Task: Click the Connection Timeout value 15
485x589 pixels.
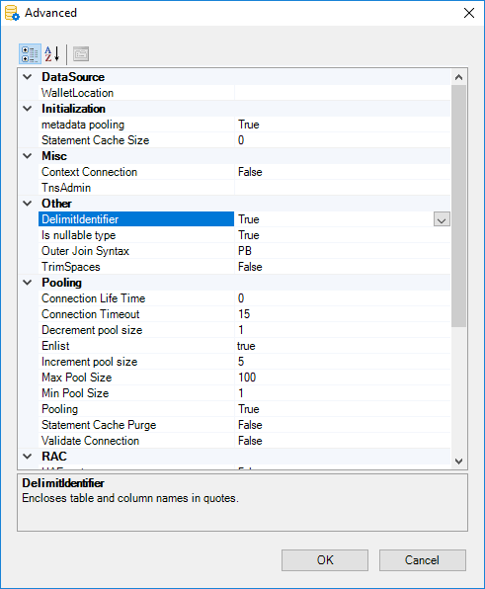Action: pos(343,314)
